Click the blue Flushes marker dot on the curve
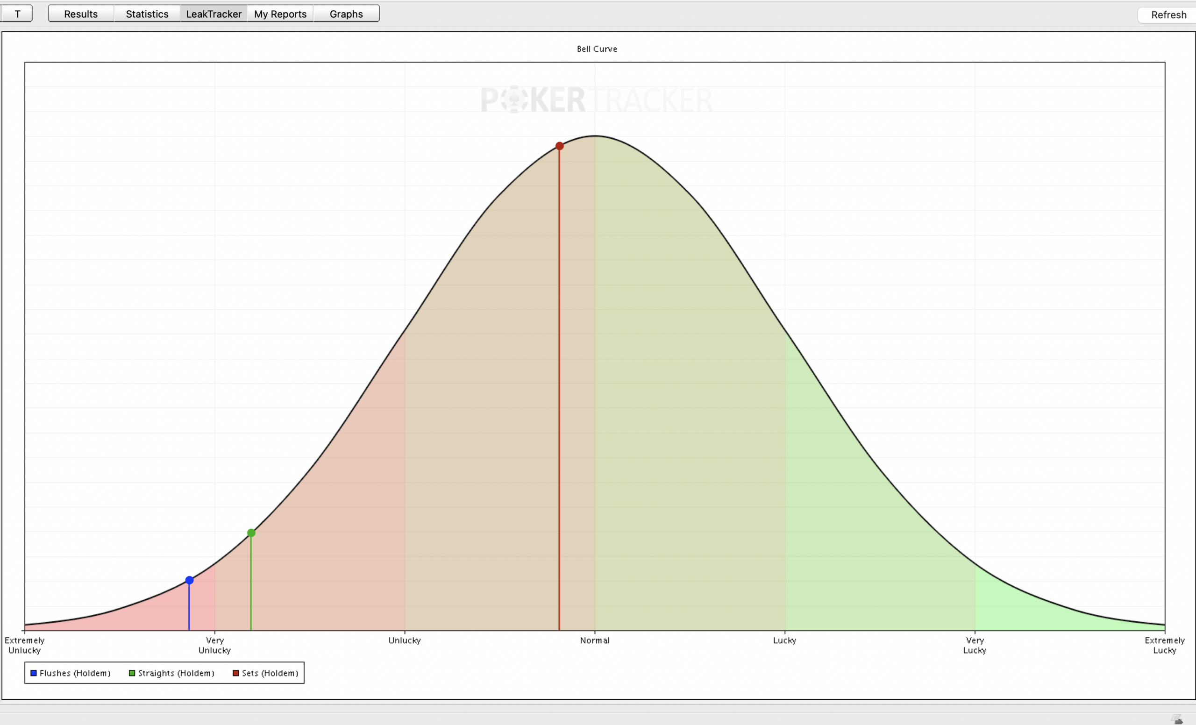The height and width of the screenshot is (725, 1196). point(189,580)
